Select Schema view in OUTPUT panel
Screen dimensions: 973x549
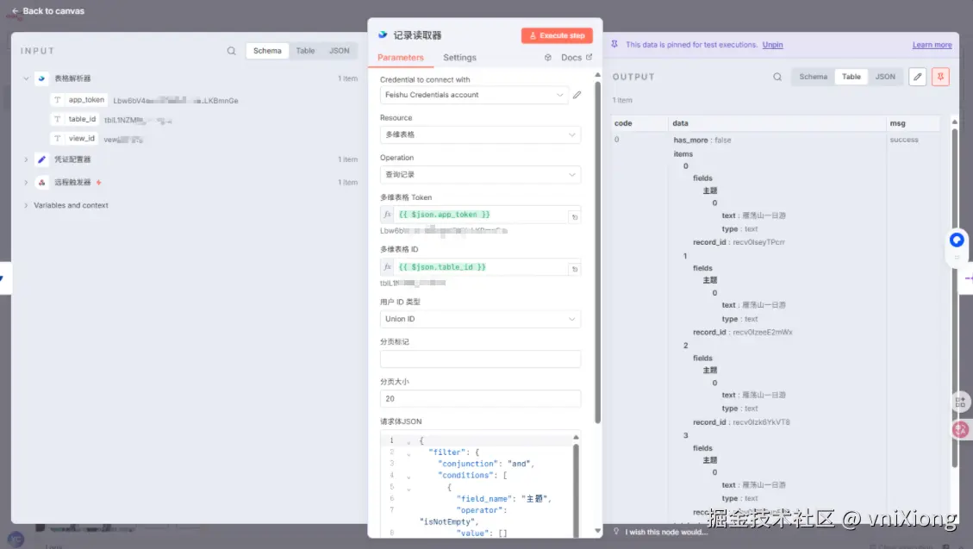coord(813,77)
